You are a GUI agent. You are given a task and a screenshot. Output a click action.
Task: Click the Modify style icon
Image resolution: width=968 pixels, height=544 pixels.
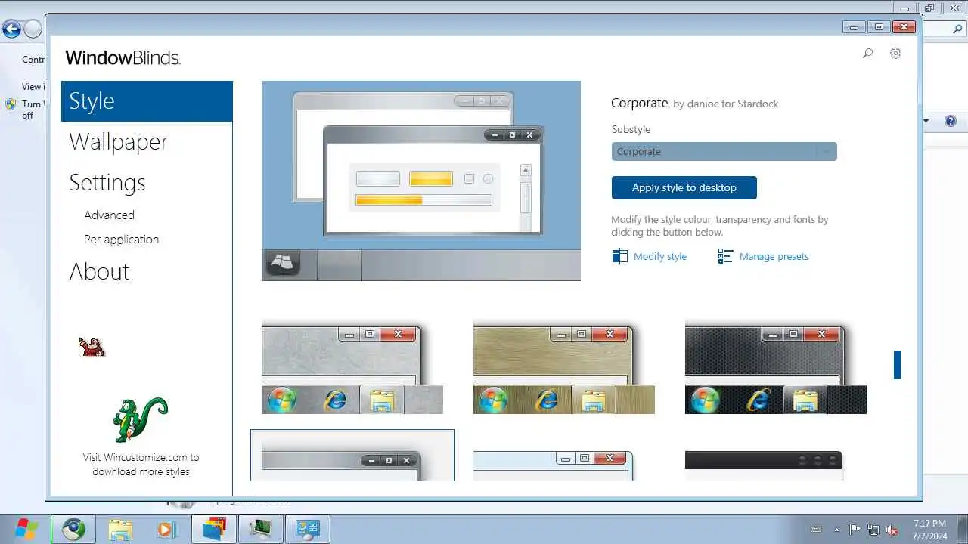(x=619, y=256)
